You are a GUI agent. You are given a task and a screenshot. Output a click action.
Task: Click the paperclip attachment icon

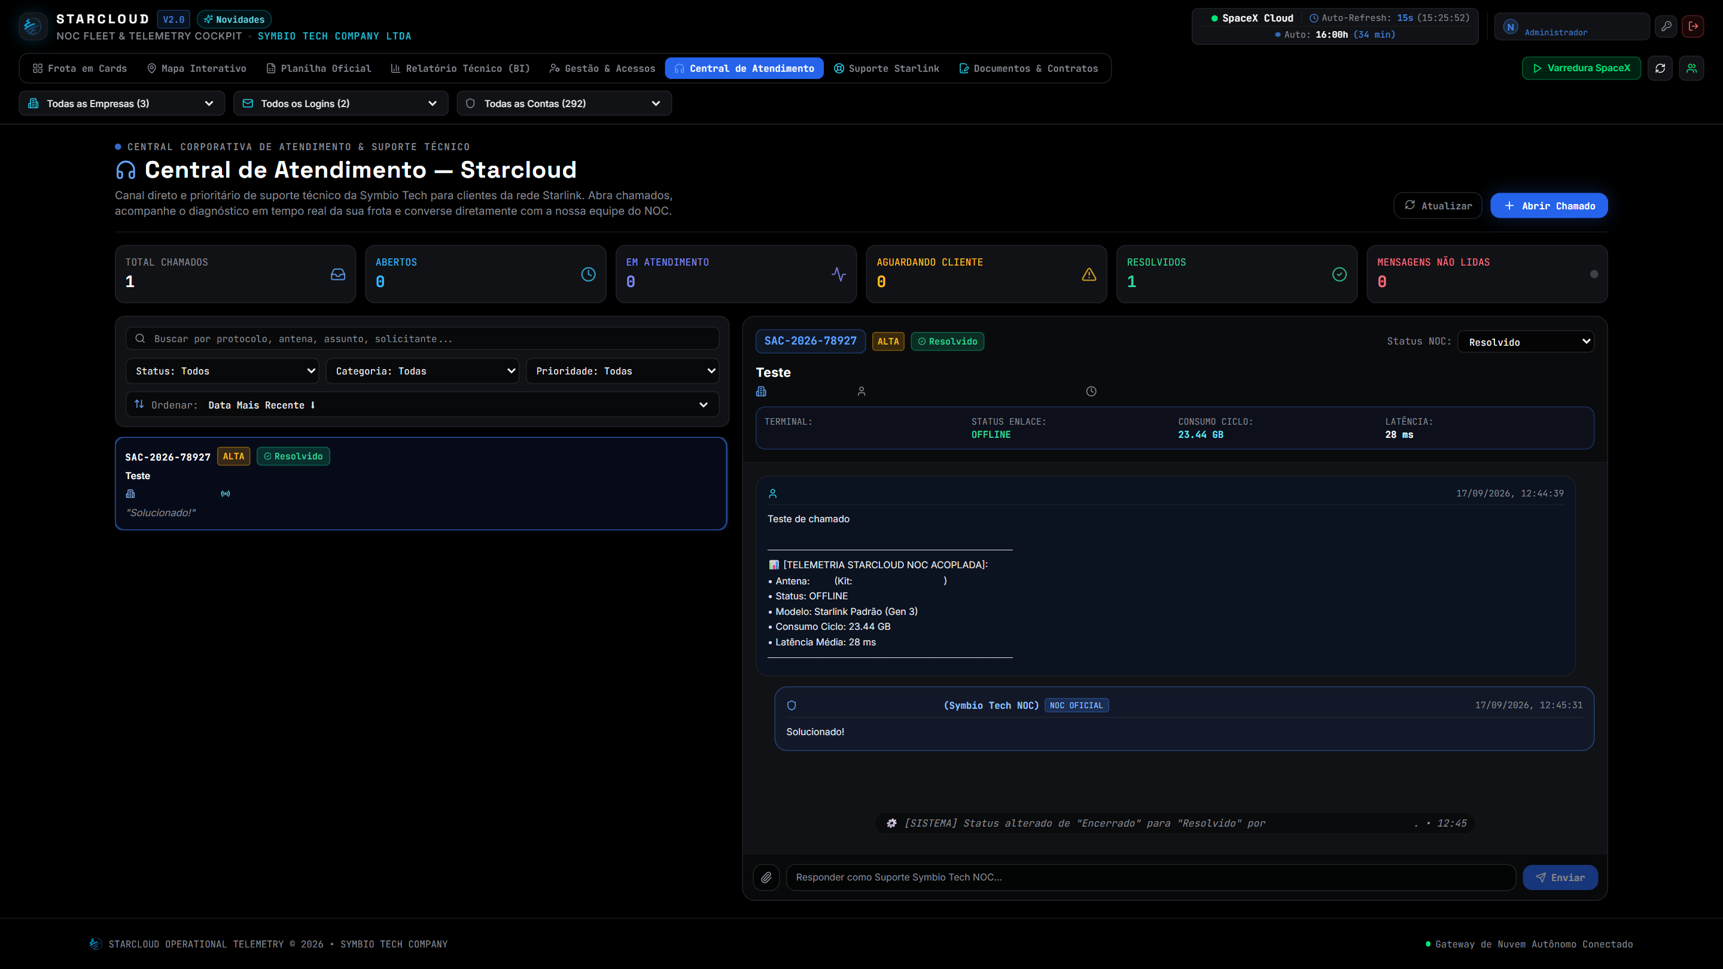coord(766,877)
